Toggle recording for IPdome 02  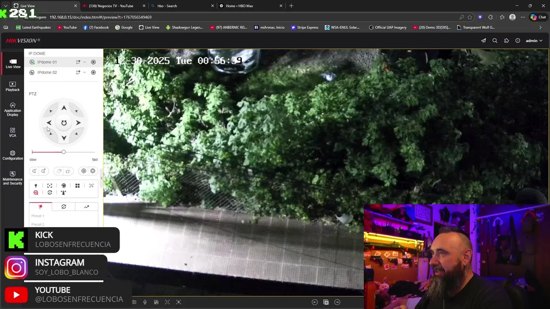click(93, 73)
